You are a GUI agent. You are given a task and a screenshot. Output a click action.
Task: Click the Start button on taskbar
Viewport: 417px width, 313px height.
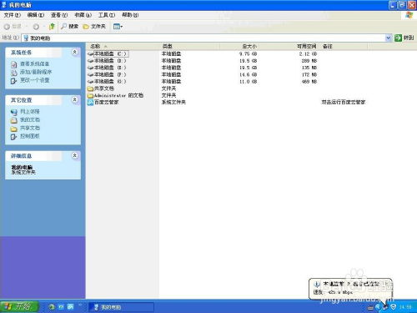coord(19,306)
